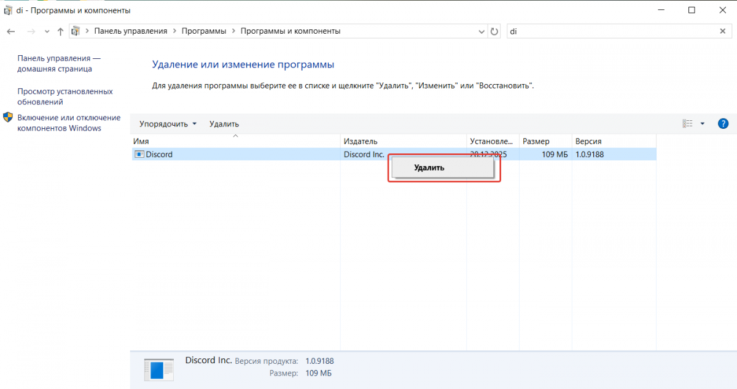Minimize the Programs and Components window
This screenshot has height=389, width=737.
[662, 10]
